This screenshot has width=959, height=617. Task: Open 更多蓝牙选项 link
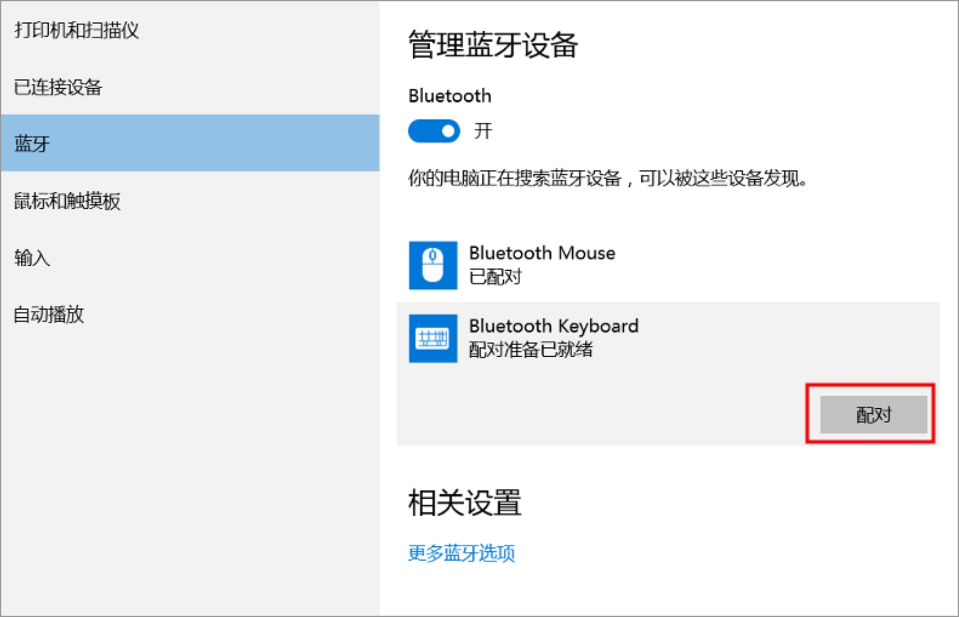[x=462, y=554]
